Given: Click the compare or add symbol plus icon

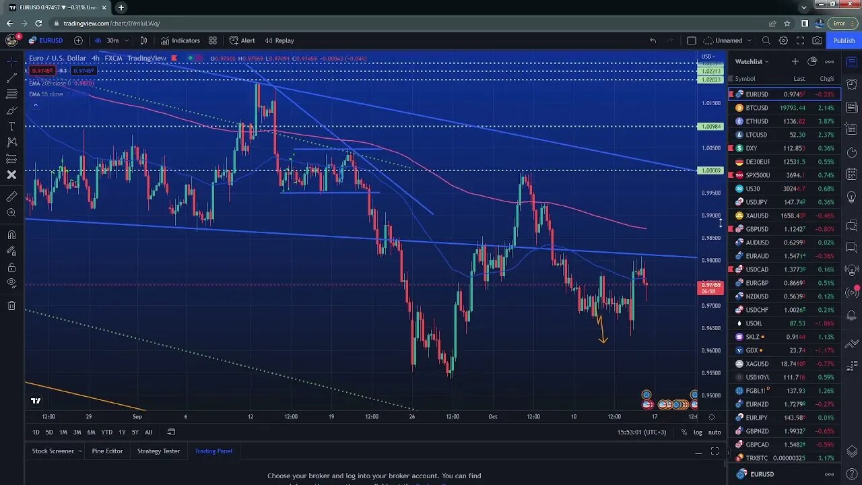Looking at the screenshot, I should click(78, 40).
